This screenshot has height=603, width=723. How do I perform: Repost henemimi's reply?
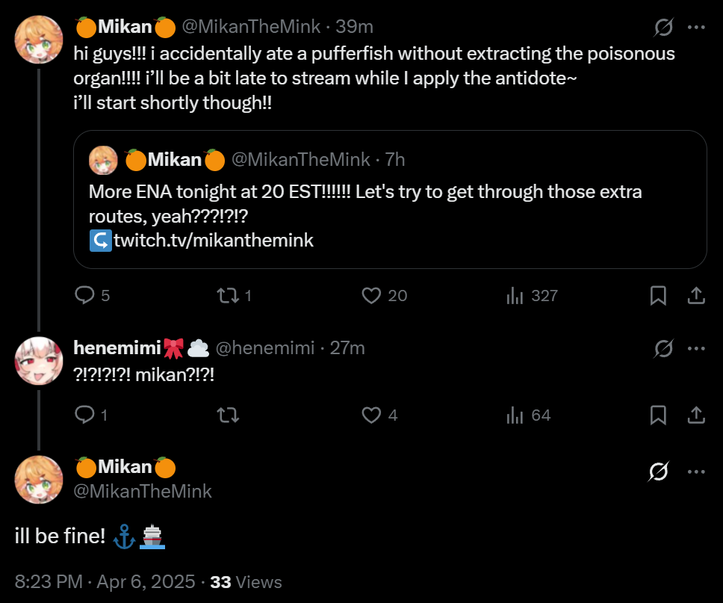pyautogui.click(x=225, y=415)
